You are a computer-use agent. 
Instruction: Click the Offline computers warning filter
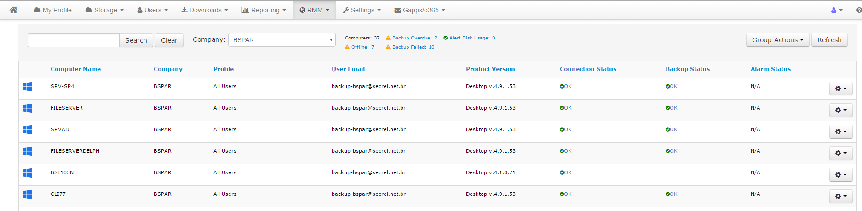pyautogui.click(x=359, y=47)
